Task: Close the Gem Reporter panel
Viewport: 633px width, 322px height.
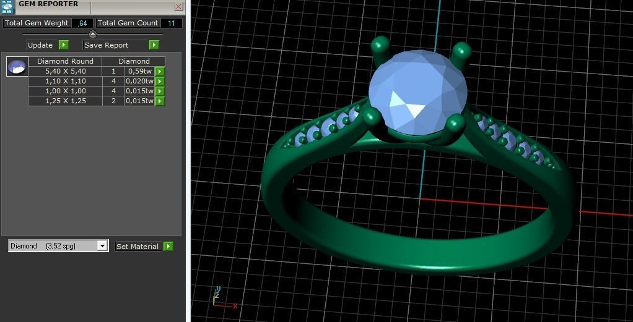Action: 179,6
